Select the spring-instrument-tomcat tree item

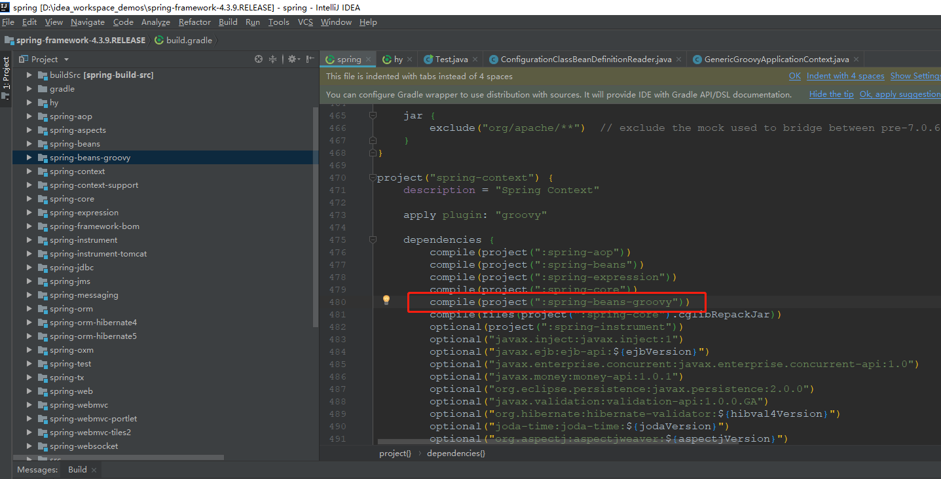point(98,254)
